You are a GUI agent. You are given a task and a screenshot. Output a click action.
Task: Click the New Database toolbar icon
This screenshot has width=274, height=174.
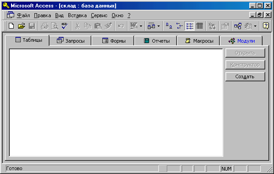pyautogui.click(x=11, y=26)
